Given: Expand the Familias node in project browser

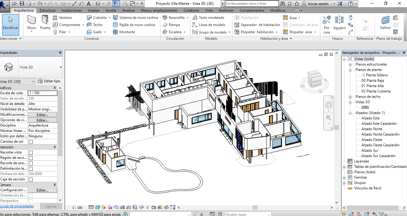Looking at the screenshot, I should [x=344, y=177].
